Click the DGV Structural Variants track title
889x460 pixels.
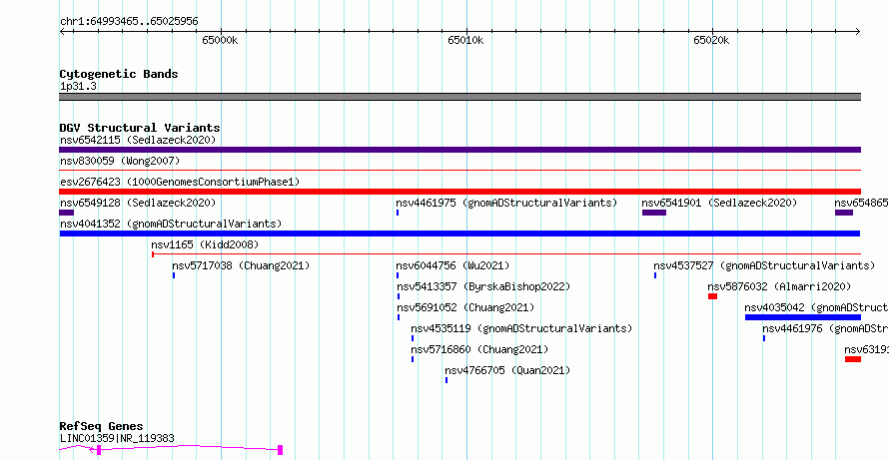coord(140,128)
